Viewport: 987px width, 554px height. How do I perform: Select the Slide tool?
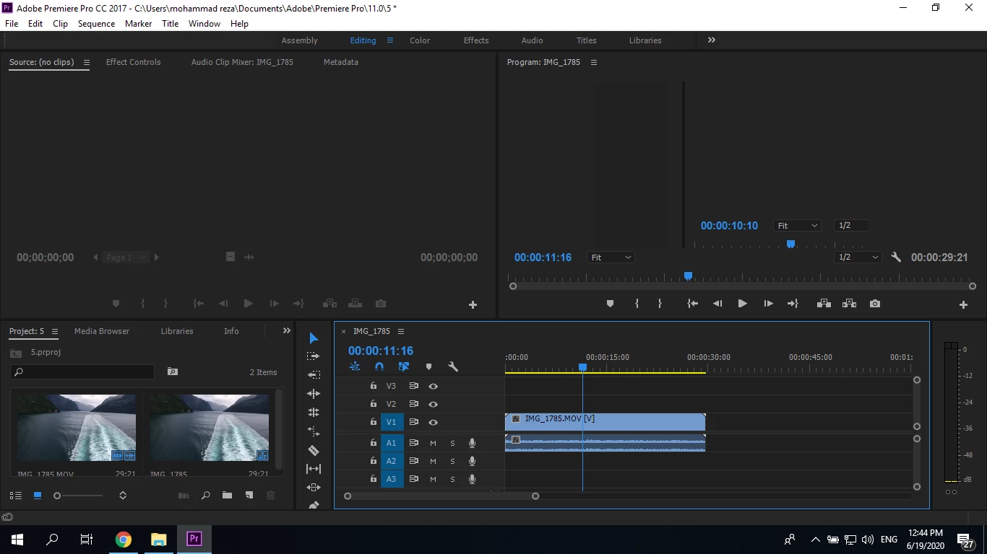pos(314,488)
